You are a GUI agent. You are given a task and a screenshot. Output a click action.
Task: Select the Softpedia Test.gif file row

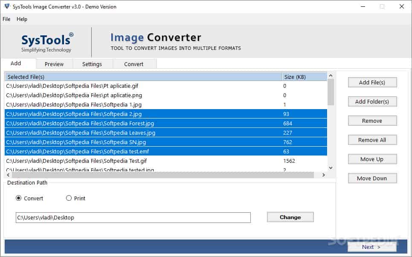point(166,161)
